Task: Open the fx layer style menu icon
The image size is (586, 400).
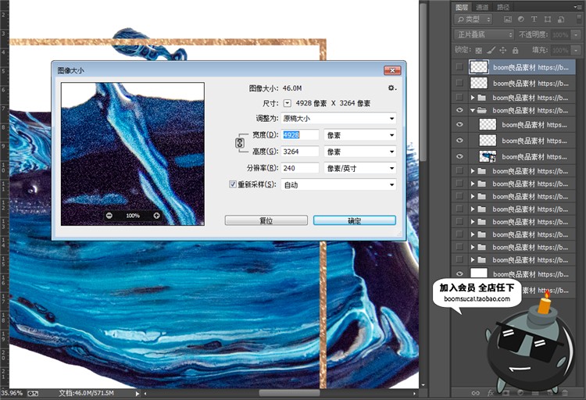Action: 491,393
